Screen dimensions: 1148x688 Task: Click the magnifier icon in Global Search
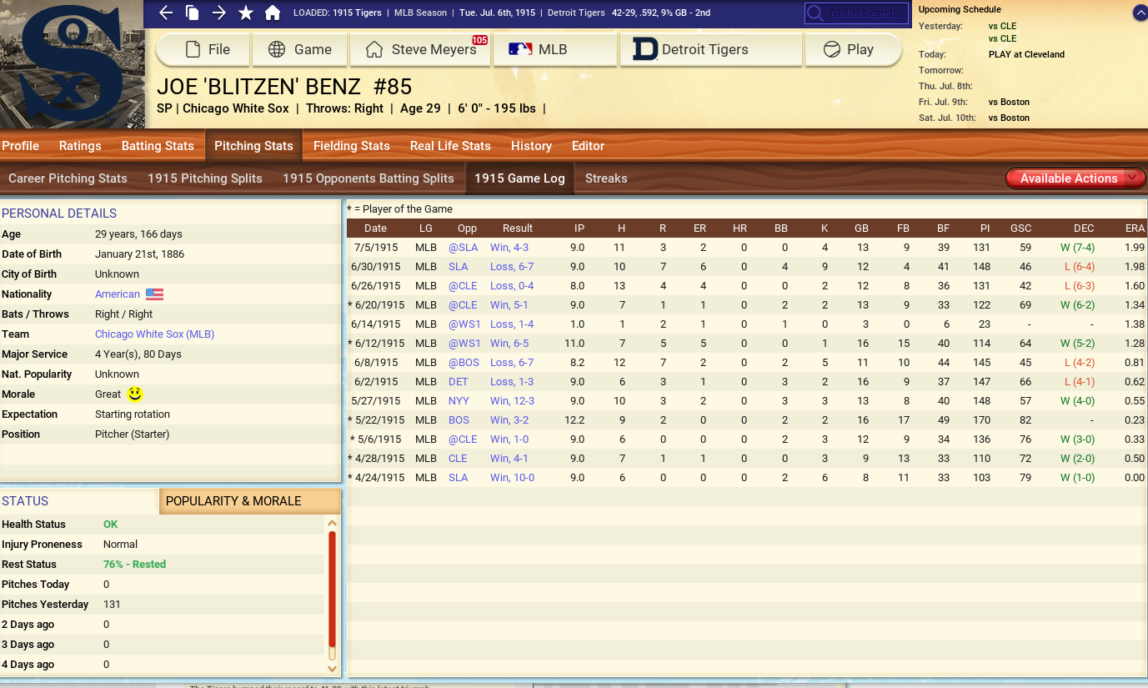[x=816, y=14]
